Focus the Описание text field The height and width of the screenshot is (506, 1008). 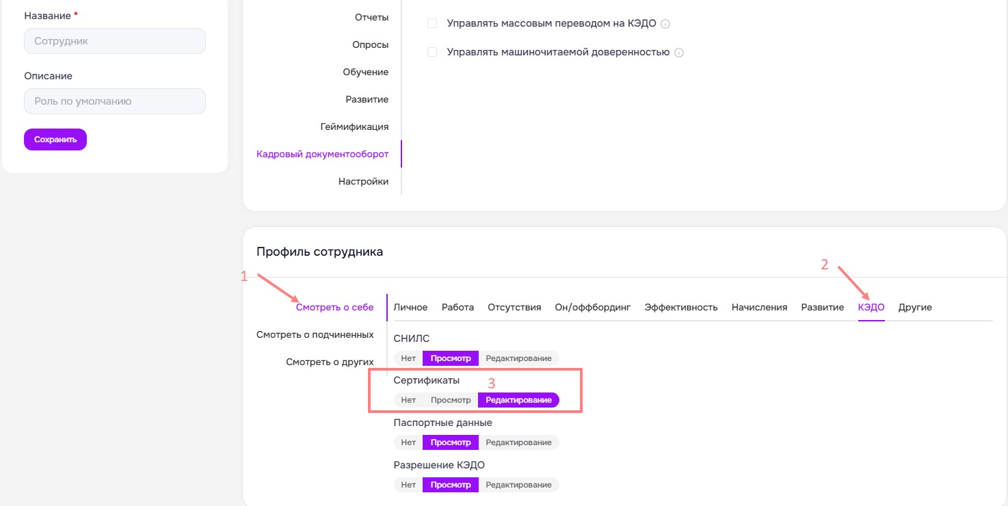[115, 101]
